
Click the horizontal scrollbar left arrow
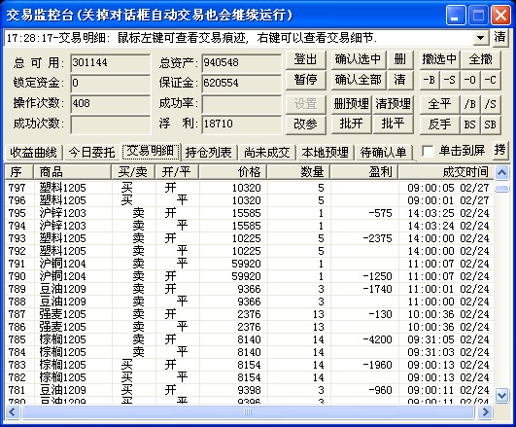(x=13, y=411)
